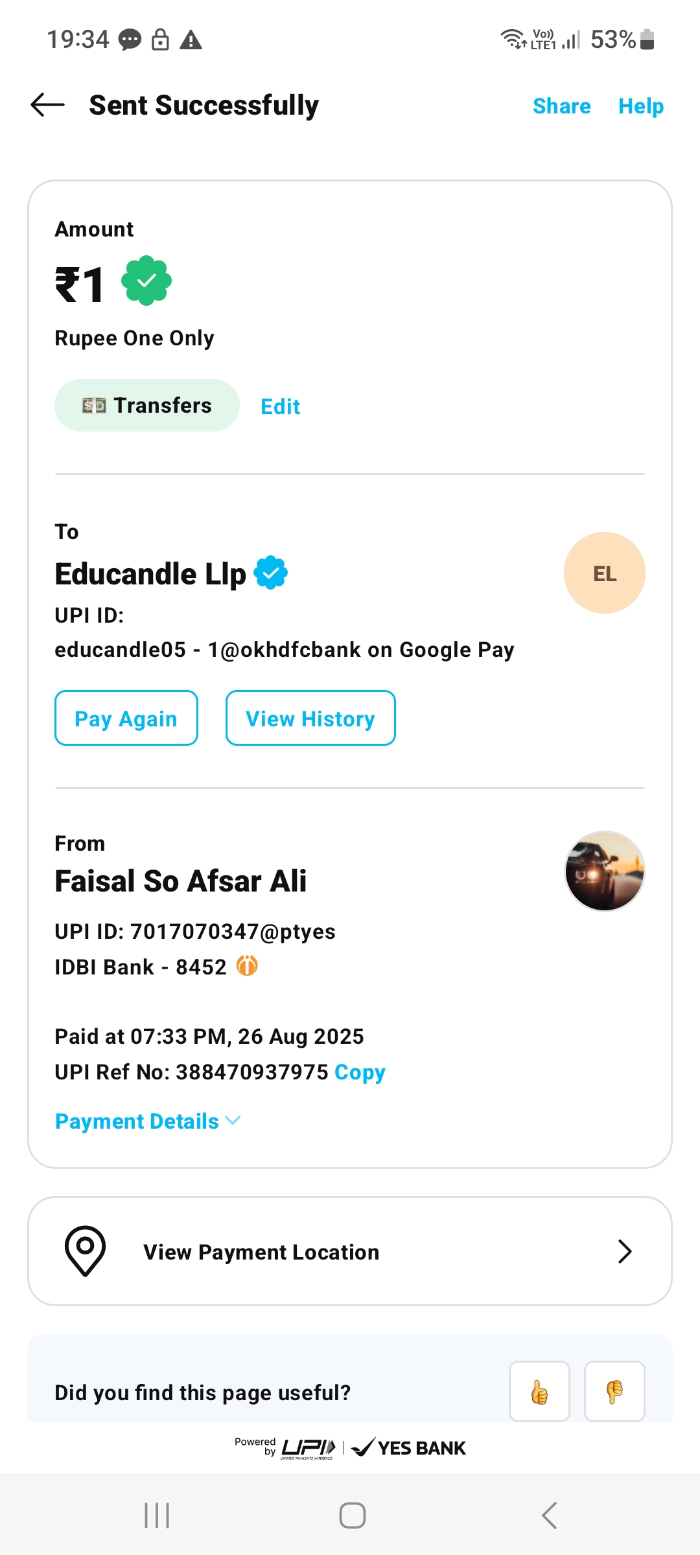Tap the location pin icon

[x=85, y=1251]
